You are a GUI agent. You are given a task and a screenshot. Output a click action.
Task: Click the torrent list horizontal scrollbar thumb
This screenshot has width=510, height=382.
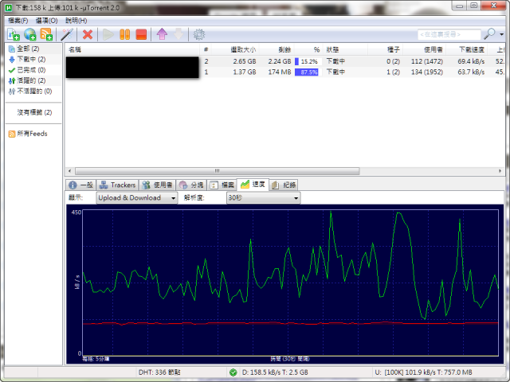click(x=218, y=171)
